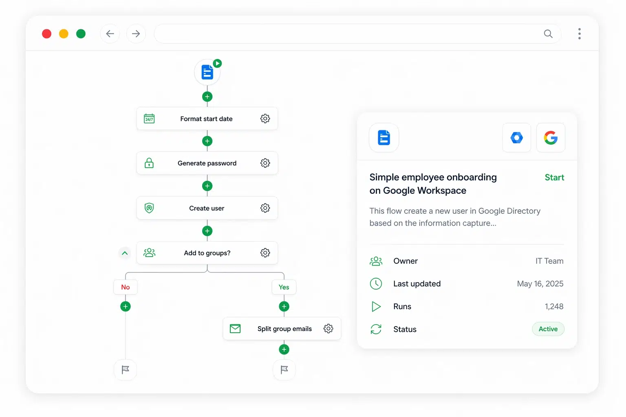Click the envelope icon in Split group emails
The height and width of the screenshot is (417, 626).
tap(235, 329)
